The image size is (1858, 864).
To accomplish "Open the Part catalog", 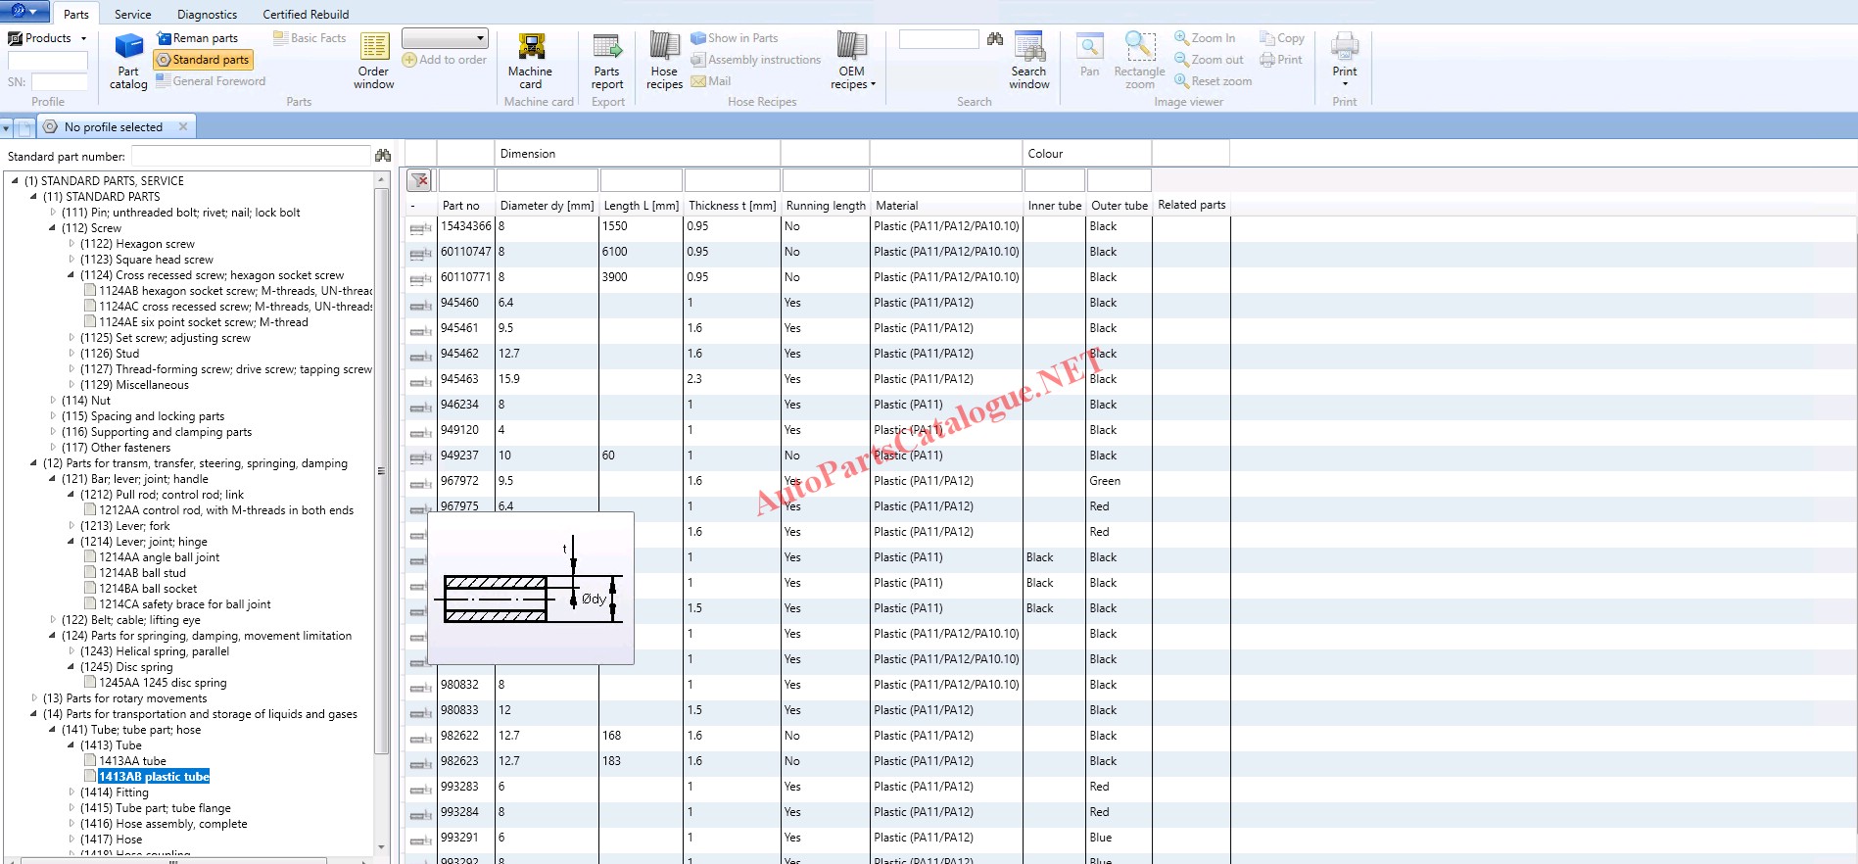I will [x=128, y=61].
